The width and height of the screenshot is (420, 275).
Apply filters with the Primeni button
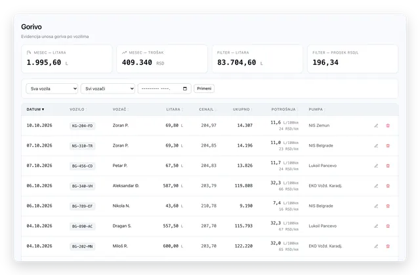204,88
